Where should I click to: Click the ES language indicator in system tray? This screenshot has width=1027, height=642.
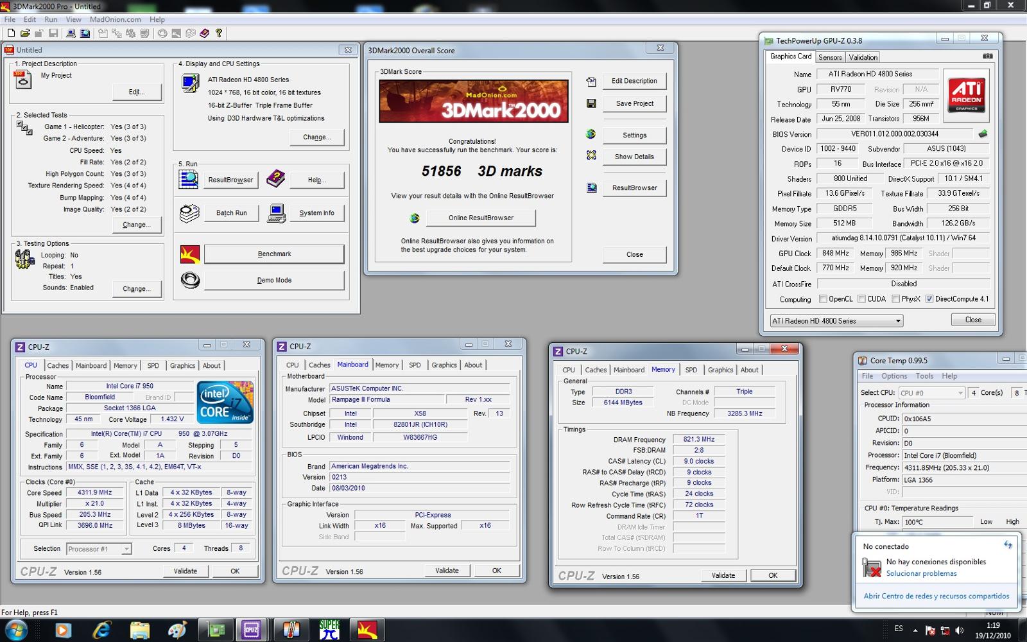pos(899,629)
